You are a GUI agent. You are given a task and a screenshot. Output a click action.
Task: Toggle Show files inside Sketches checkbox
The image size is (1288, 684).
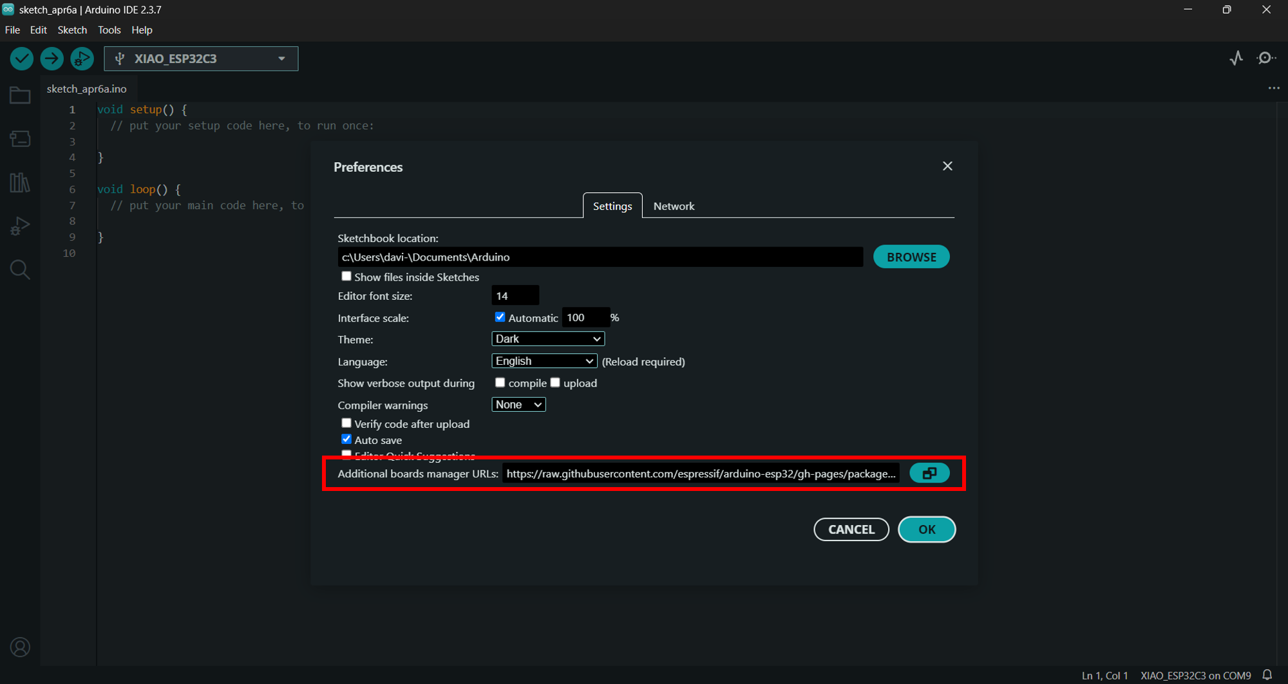click(346, 276)
